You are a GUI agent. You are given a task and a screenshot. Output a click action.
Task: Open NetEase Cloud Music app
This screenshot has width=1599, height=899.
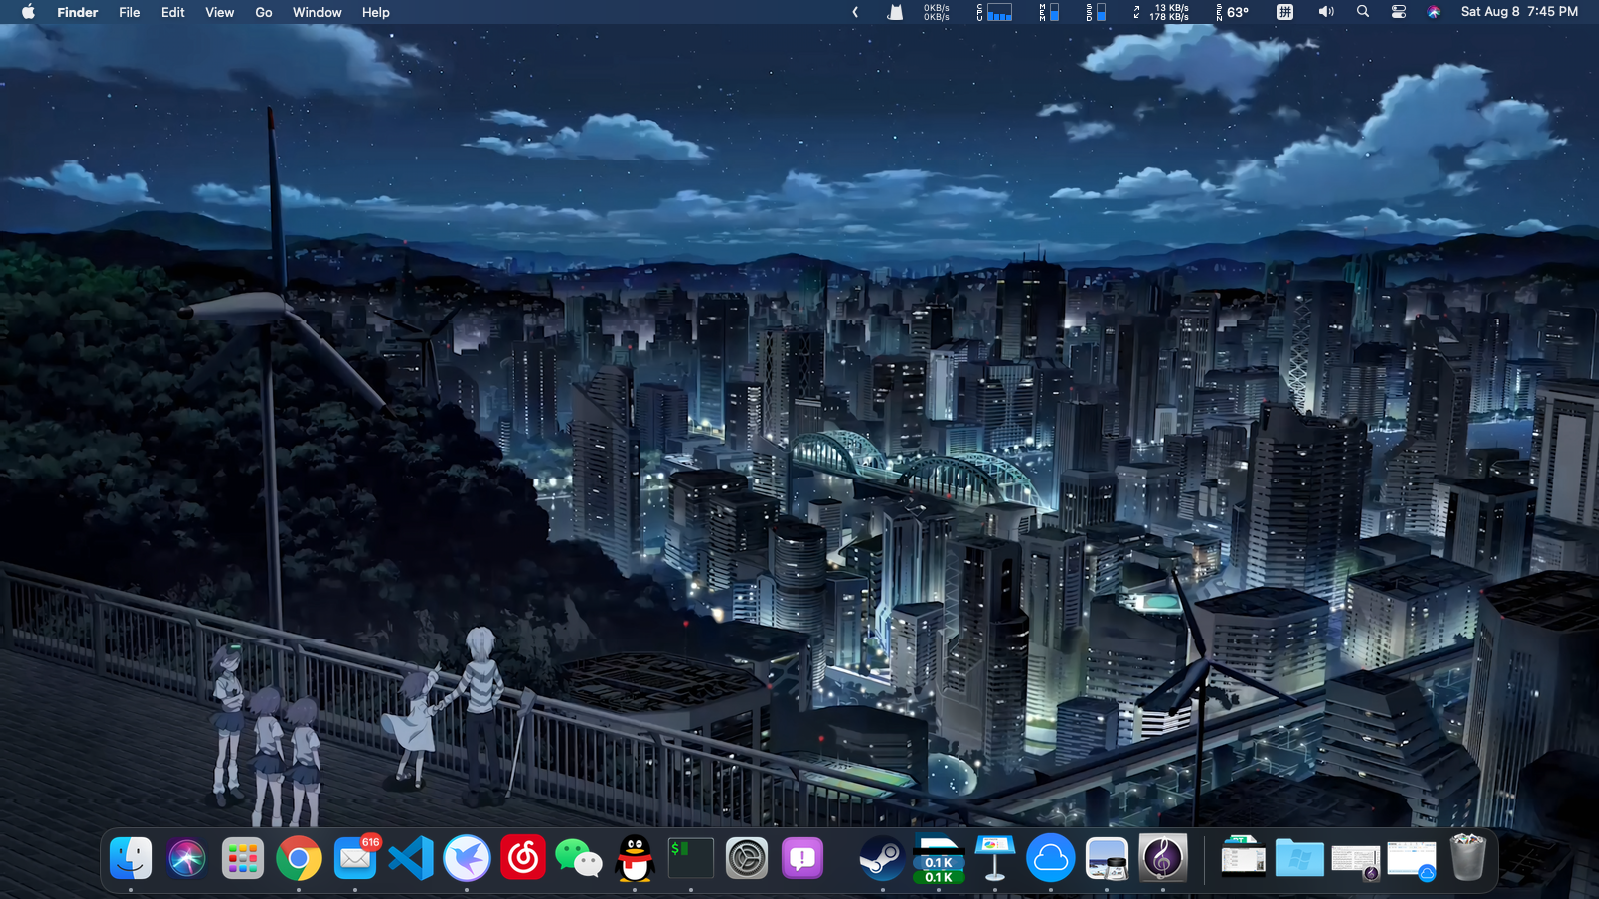(523, 858)
